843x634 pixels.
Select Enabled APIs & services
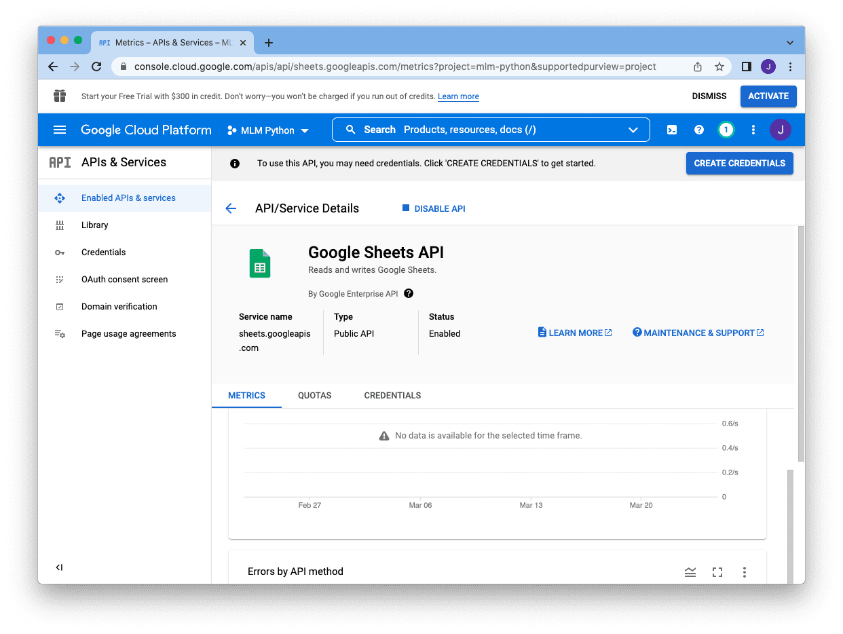(x=125, y=198)
